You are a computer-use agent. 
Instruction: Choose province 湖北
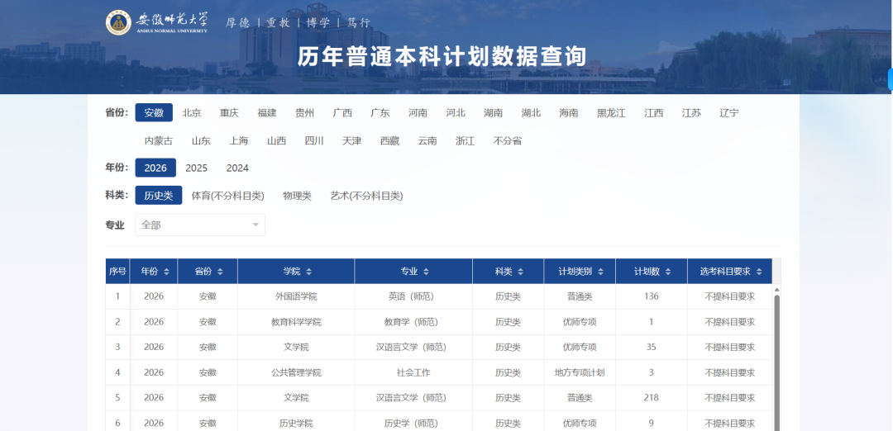click(531, 112)
